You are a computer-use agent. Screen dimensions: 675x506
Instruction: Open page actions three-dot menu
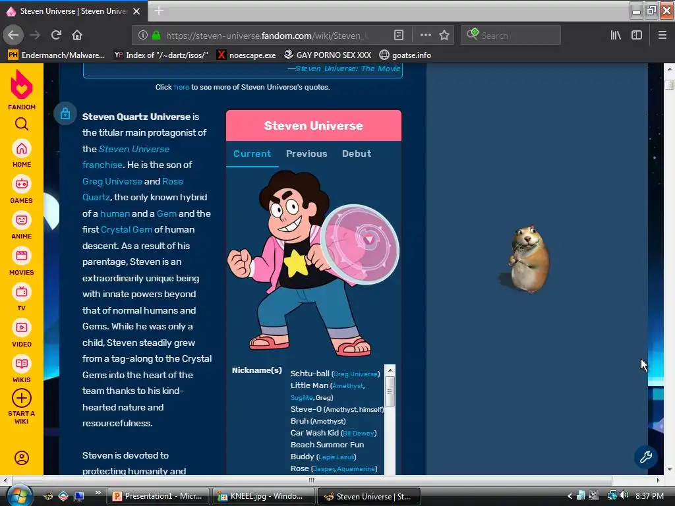426,36
